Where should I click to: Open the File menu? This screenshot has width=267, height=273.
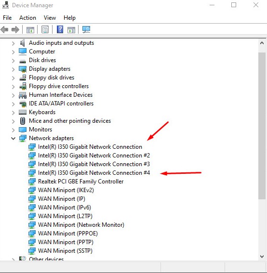7,18
